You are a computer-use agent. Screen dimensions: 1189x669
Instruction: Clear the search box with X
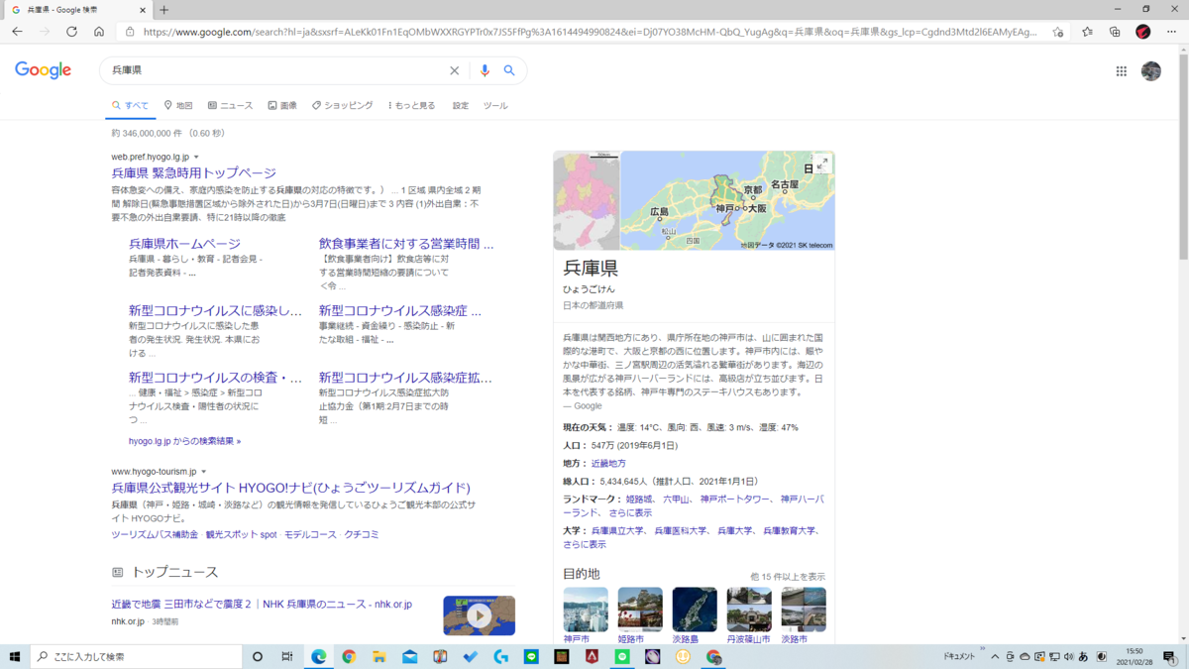pyautogui.click(x=454, y=70)
